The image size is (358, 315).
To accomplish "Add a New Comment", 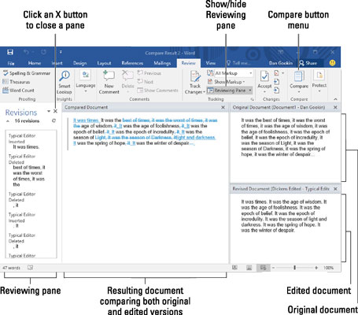I will click(x=109, y=83).
